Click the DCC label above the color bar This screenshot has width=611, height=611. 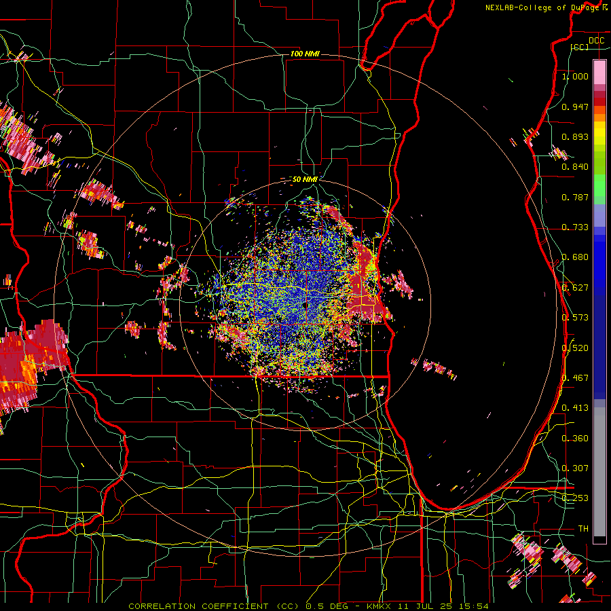pos(596,41)
